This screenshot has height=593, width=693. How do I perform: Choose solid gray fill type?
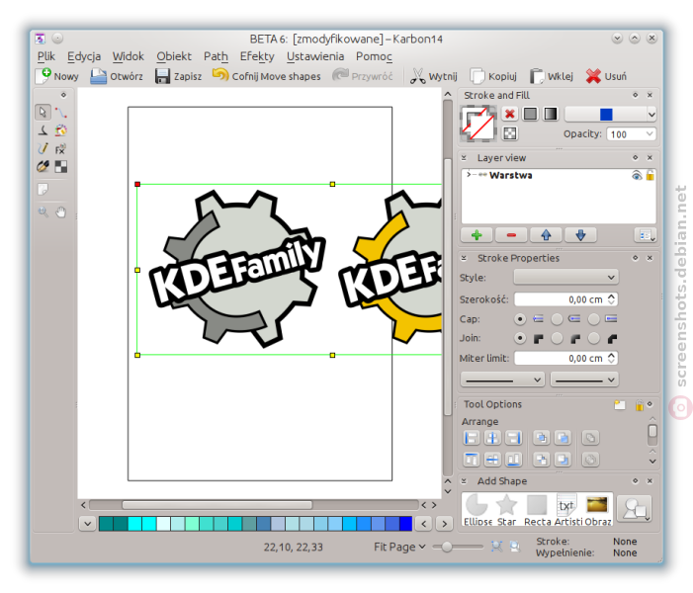pos(530,114)
